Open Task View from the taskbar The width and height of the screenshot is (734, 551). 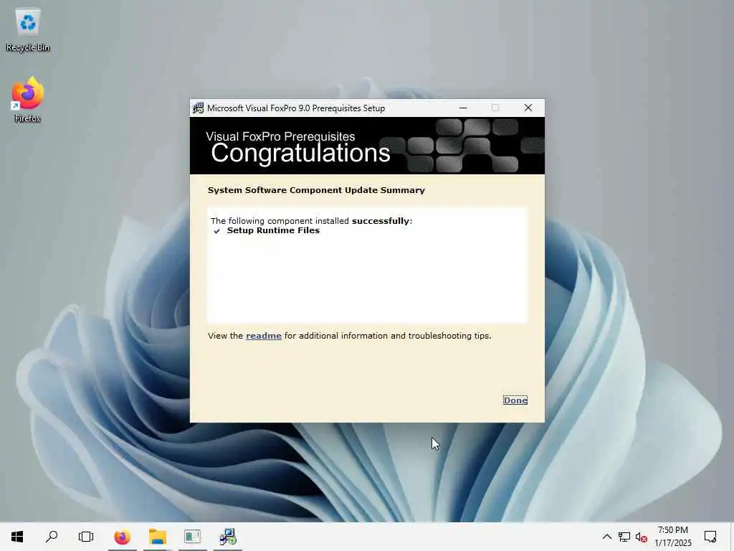click(x=86, y=537)
